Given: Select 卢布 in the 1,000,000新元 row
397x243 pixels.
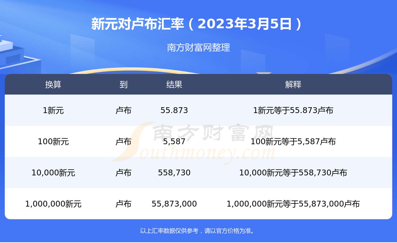Looking at the screenshot, I should tap(123, 204).
